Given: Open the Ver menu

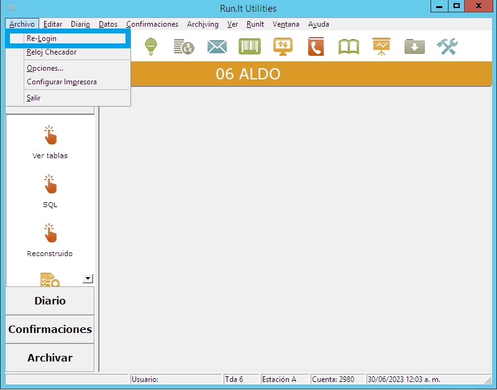Looking at the screenshot, I should (232, 24).
